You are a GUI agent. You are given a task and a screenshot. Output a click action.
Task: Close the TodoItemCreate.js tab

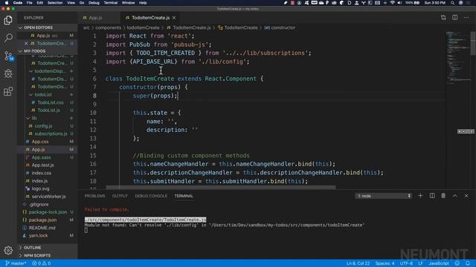click(x=174, y=18)
